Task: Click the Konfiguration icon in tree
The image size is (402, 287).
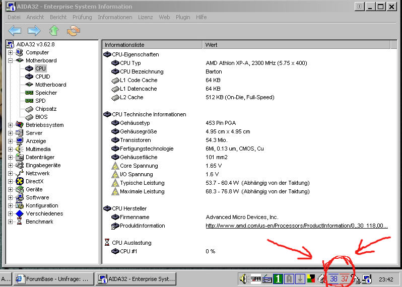Action: [20, 205]
